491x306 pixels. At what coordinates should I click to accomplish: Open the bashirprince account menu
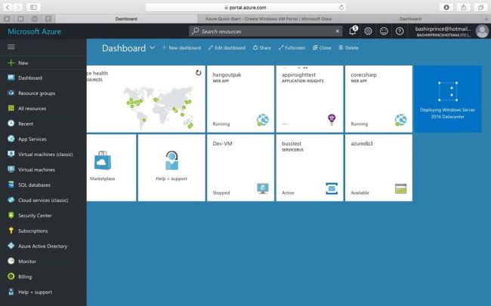point(443,32)
